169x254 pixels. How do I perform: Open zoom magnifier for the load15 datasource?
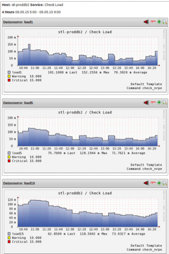point(165,183)
